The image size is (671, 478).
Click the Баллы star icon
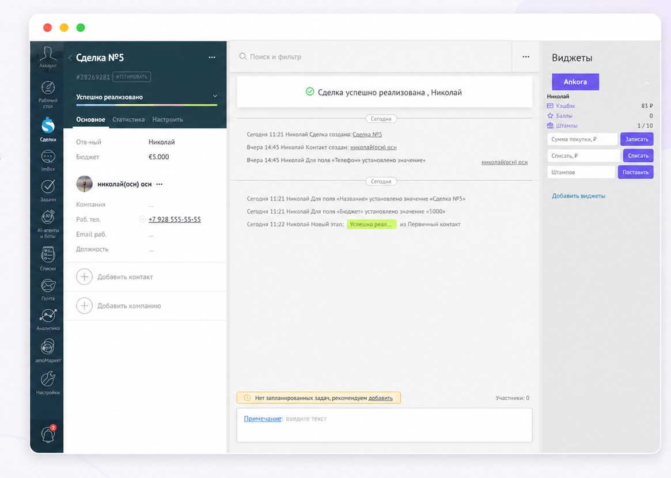click(550, 116)
